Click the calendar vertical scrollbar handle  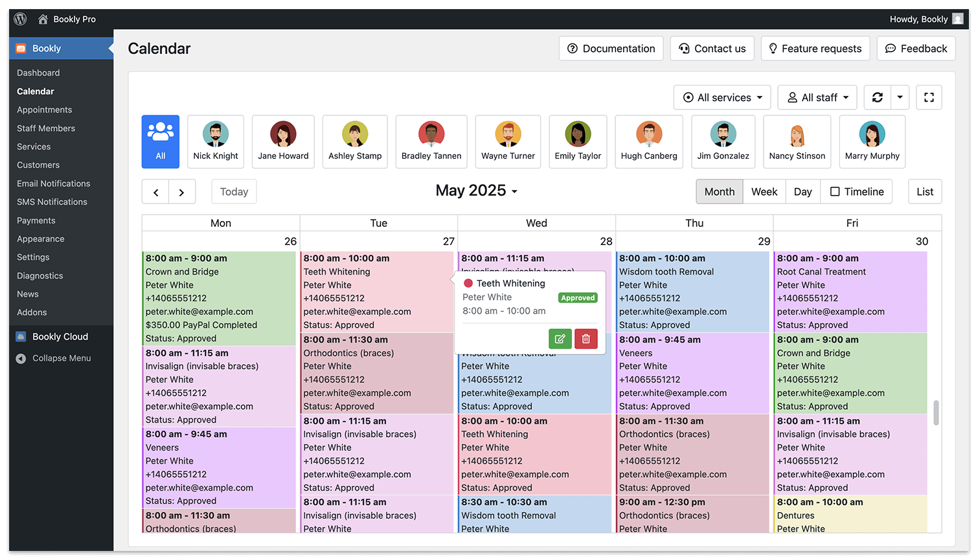936,413
